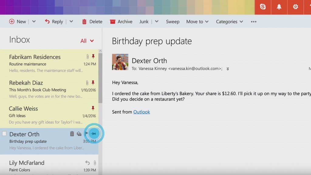This screenshot has width=311, height=175.
Task: Click the mark-as-read envelope on Dexter Orth
Action: (79, 134)
